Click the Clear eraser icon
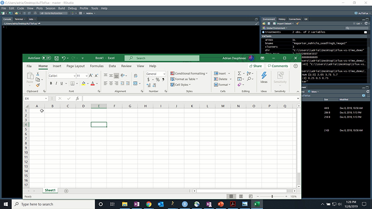The height and width of the screenshot is (209, 372). click(239, 85)
